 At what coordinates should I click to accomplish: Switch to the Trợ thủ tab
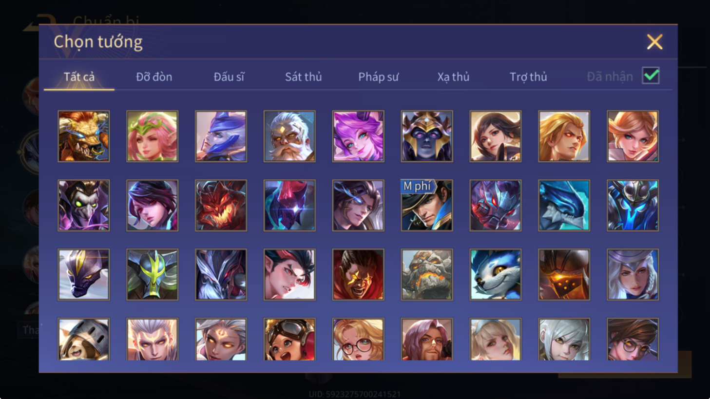click(528, 76)
